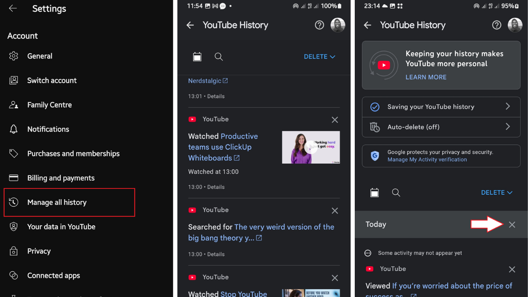Open Manage all history

[57, 202]
